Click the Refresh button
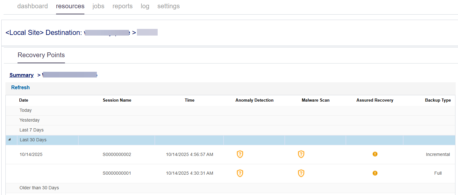Screen dimensions: 458x195 [20, 88]
